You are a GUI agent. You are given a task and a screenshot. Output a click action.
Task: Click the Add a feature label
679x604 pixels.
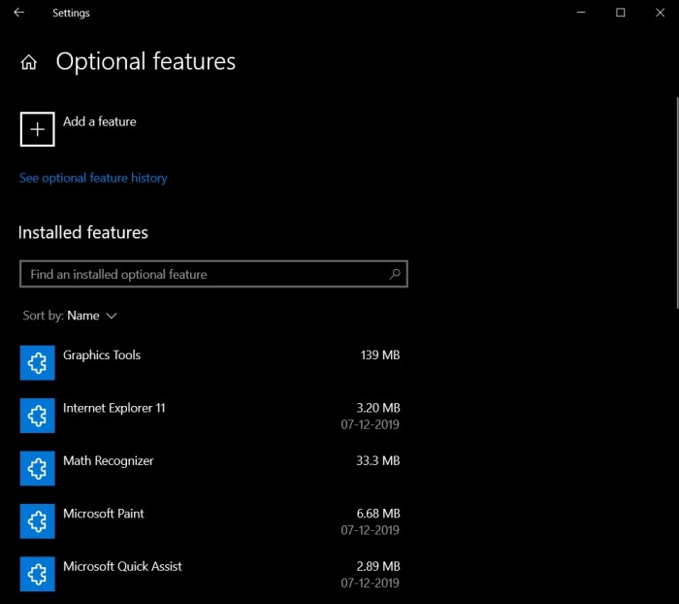coord(99,121)
